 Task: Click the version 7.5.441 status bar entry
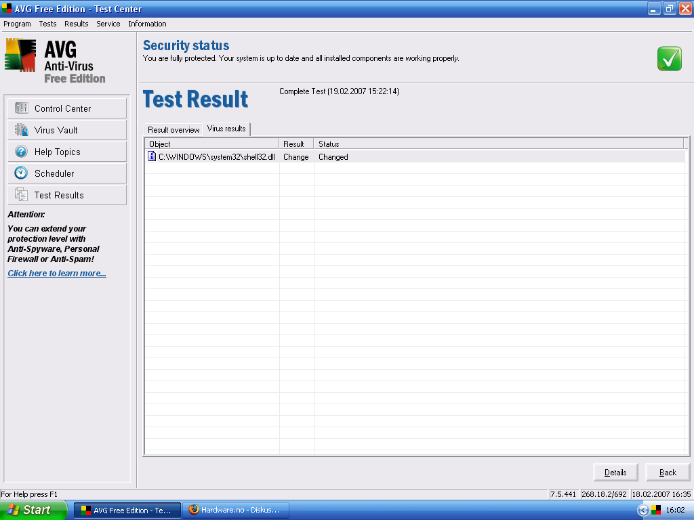pyautogui.click(x=563, y=494)
